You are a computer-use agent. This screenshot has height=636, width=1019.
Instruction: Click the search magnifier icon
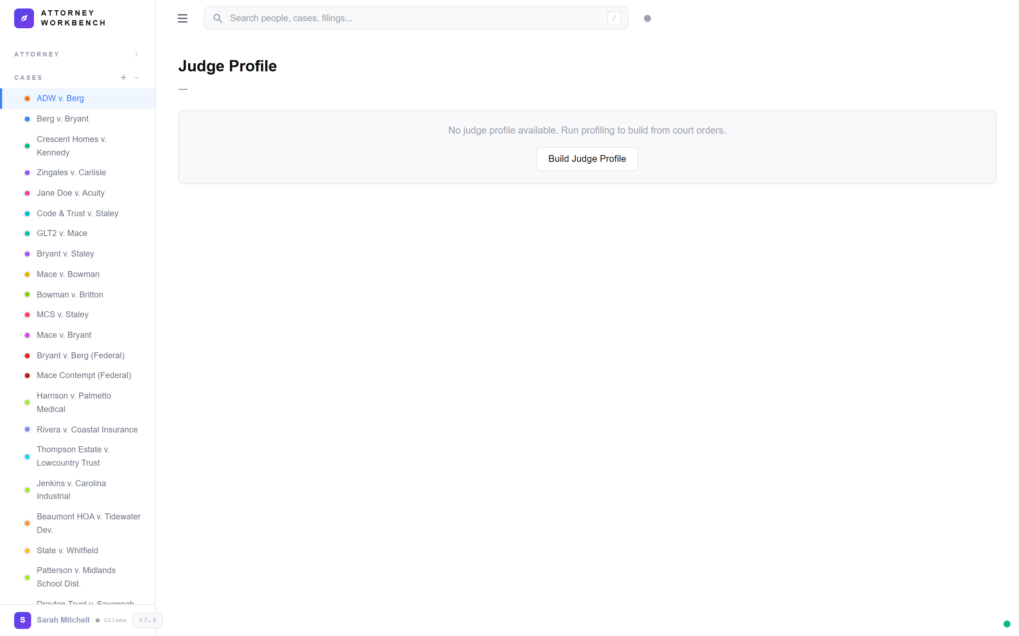[218, 18]
